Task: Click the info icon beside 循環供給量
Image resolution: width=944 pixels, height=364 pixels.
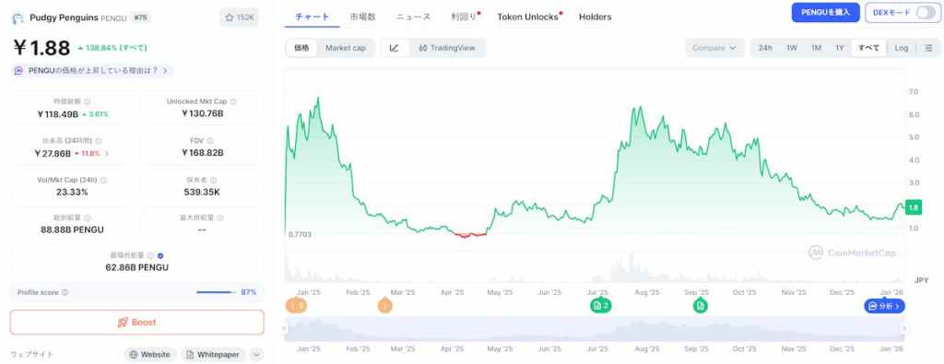Action: [150, 255]
